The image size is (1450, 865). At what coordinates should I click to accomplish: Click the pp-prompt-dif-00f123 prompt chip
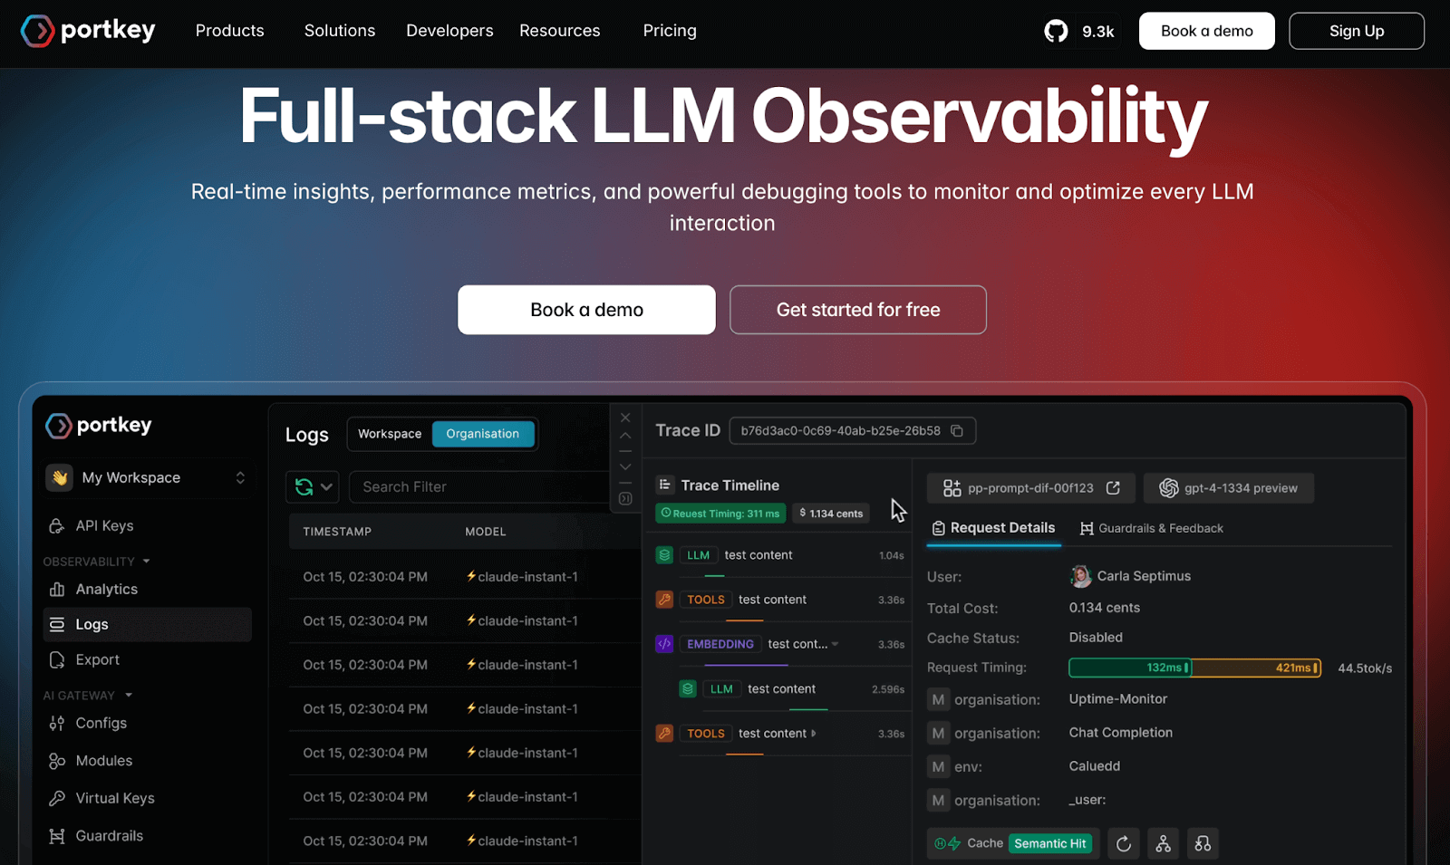(1029, 488)
